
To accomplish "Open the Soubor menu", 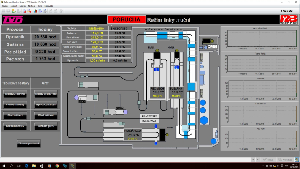I will 5,6.
